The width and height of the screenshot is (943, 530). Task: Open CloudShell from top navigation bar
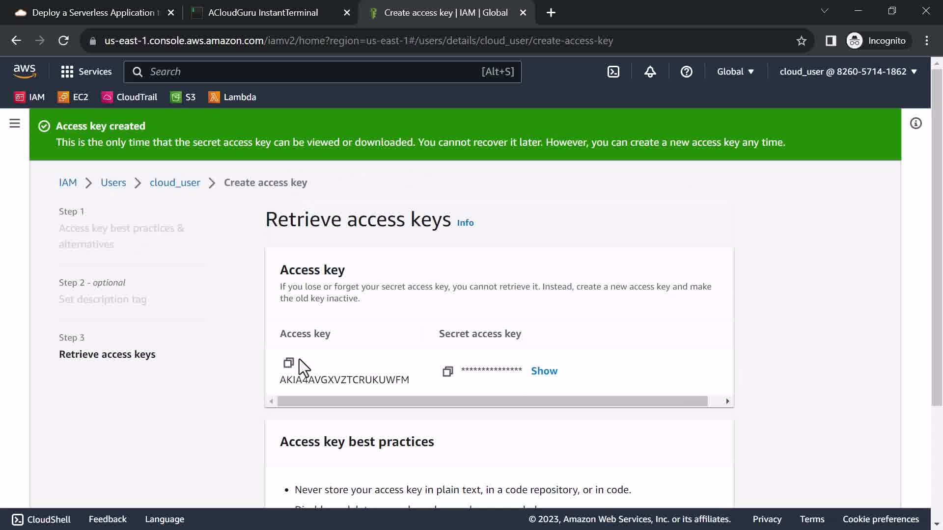(x=613, y=72)
